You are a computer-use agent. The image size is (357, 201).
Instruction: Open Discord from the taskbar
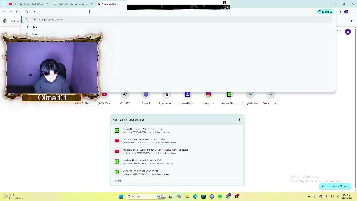pyautogui.click(x=212, y=197)
